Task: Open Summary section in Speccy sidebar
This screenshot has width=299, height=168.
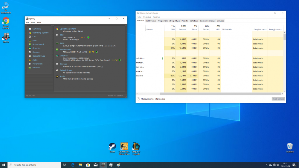Action: tap(36, 29)
